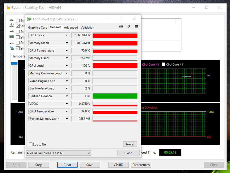This screenshot has height=173, width=230.
Task: Toggle the fourth Stress checkbox in AIDA64
Action: [18, 37]
